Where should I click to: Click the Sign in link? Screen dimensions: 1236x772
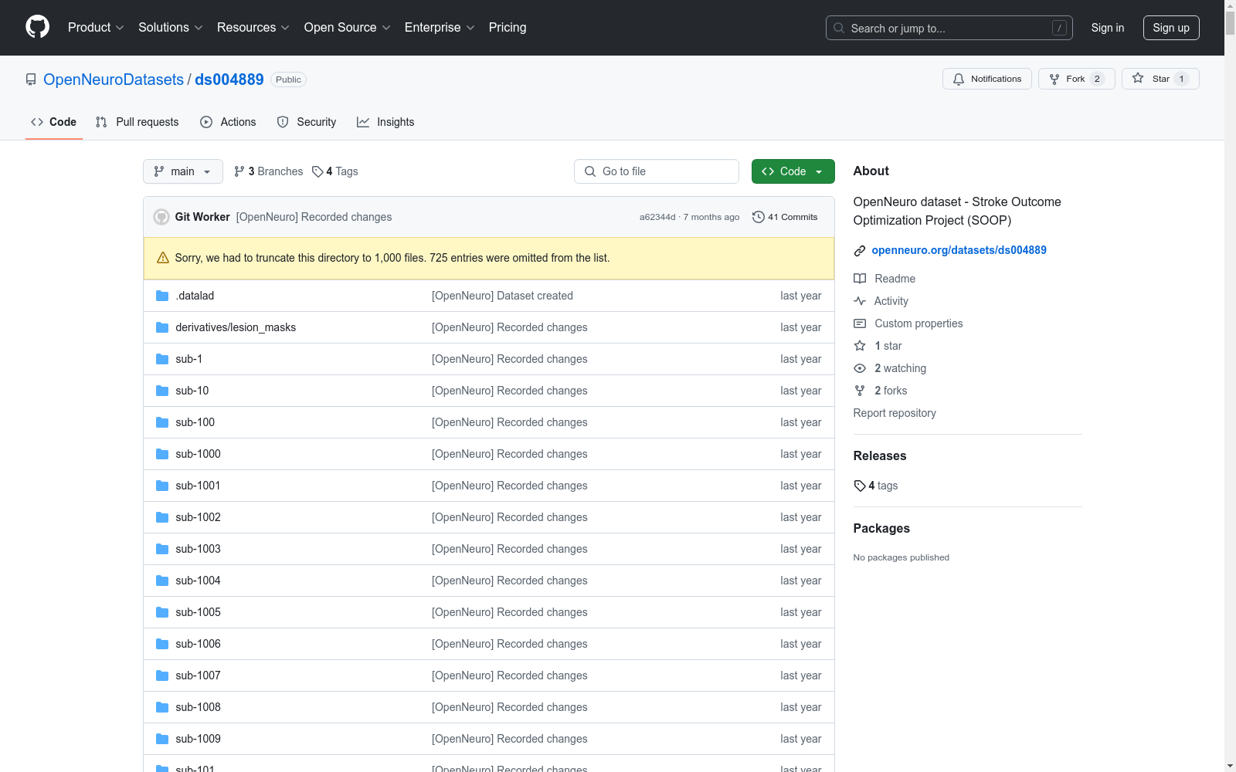(x=1108, y=28)
